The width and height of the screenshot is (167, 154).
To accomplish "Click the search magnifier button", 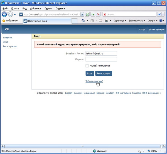I will [159, 14].
